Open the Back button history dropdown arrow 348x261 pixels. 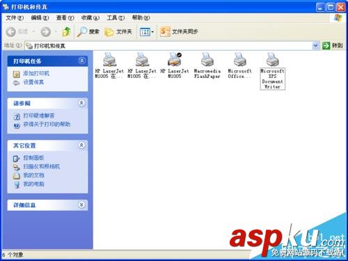tap(33, 31)
